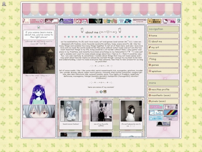The height and width of the screenshot is (152, 202).
Task: Open the one of my favorite outfits photo
Action: tap(101, 111)
